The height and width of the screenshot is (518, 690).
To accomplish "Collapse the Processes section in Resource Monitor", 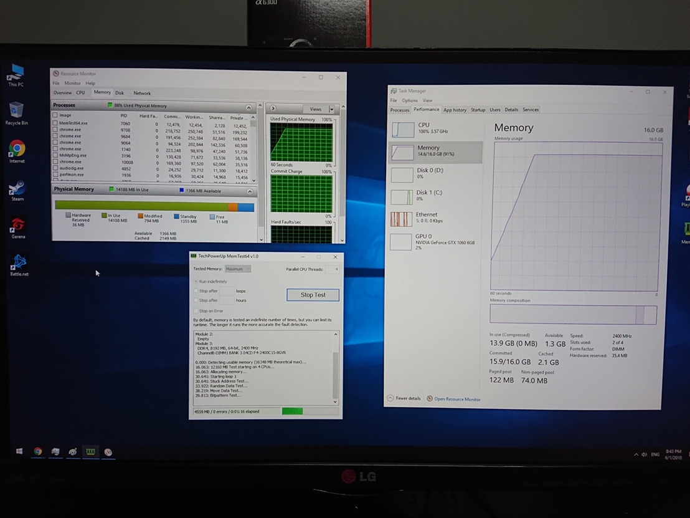I will point(248,107).
